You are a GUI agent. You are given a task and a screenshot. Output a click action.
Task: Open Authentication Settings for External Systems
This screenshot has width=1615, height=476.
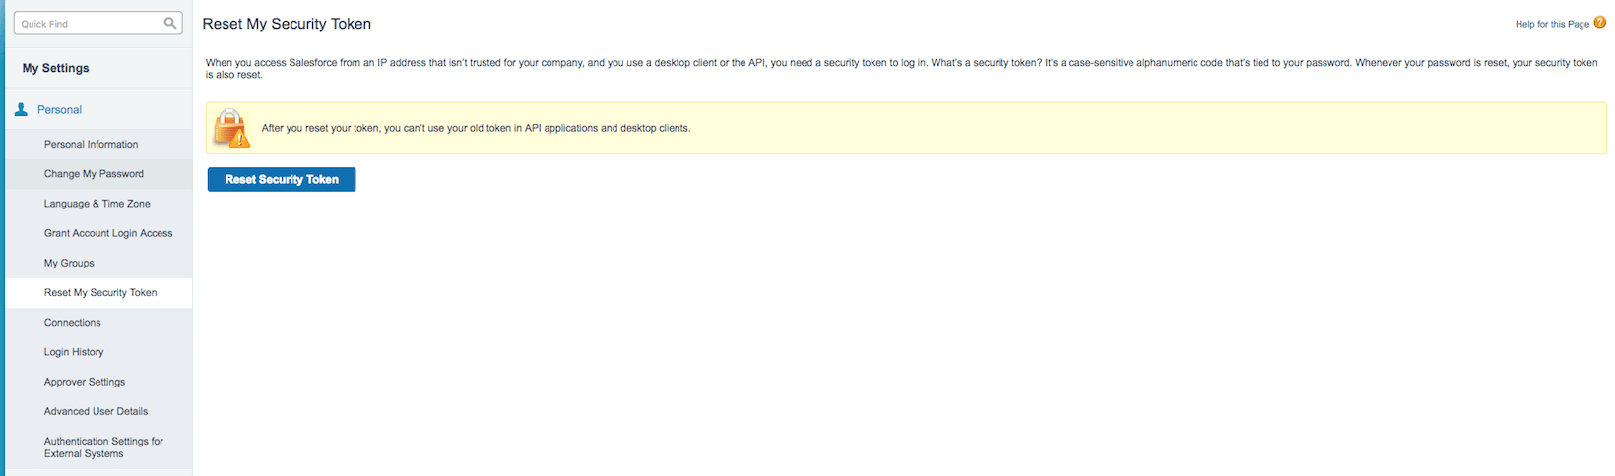[103, 447]
